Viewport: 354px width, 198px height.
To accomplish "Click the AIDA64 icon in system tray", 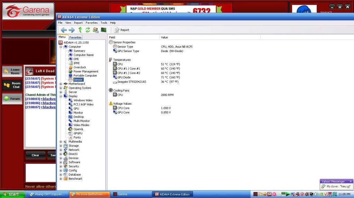I will (269, 194).
